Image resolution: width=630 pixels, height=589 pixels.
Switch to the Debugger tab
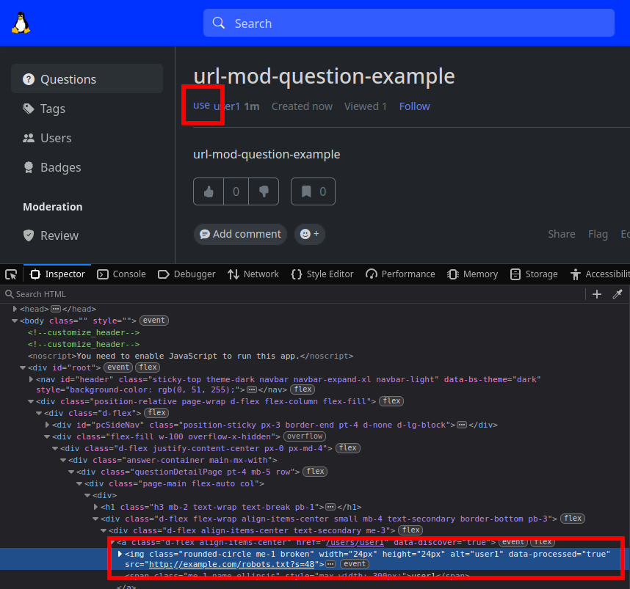pos(187,274)
